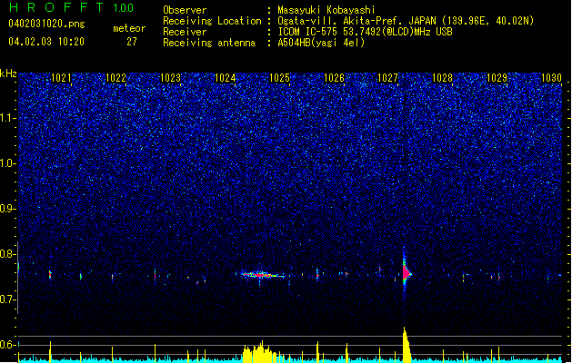Click time marker 1023
This screenshot has width=572, height=363.
(x=170, y=78)
